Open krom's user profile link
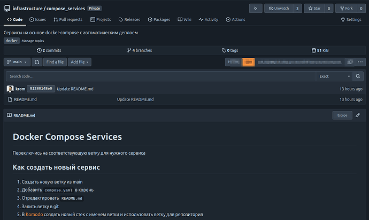The image size is (369, 220). tap(20, 89)
